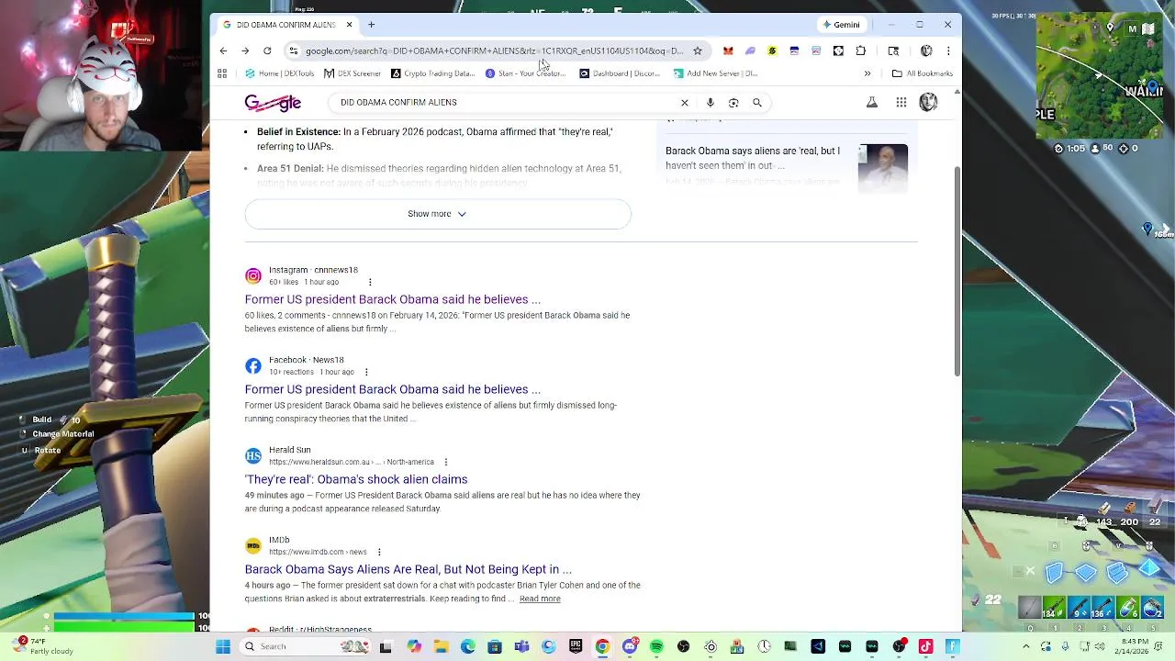
Task: Click the Google logo
Action: click(273, 103)
